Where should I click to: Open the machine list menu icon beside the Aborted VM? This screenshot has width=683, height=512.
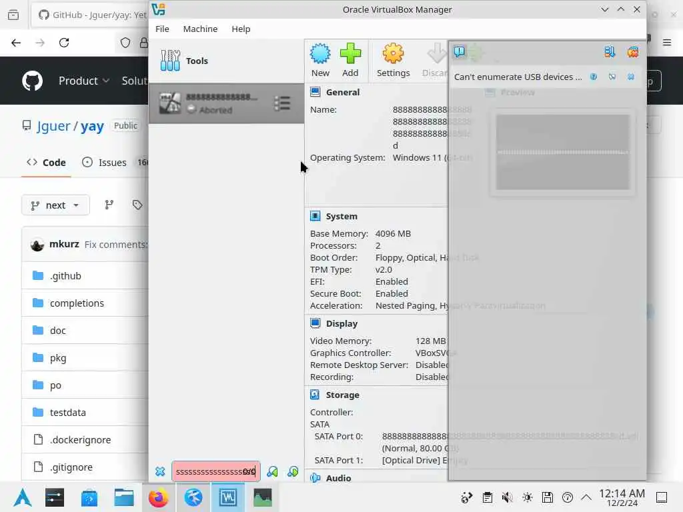point(282,103)
